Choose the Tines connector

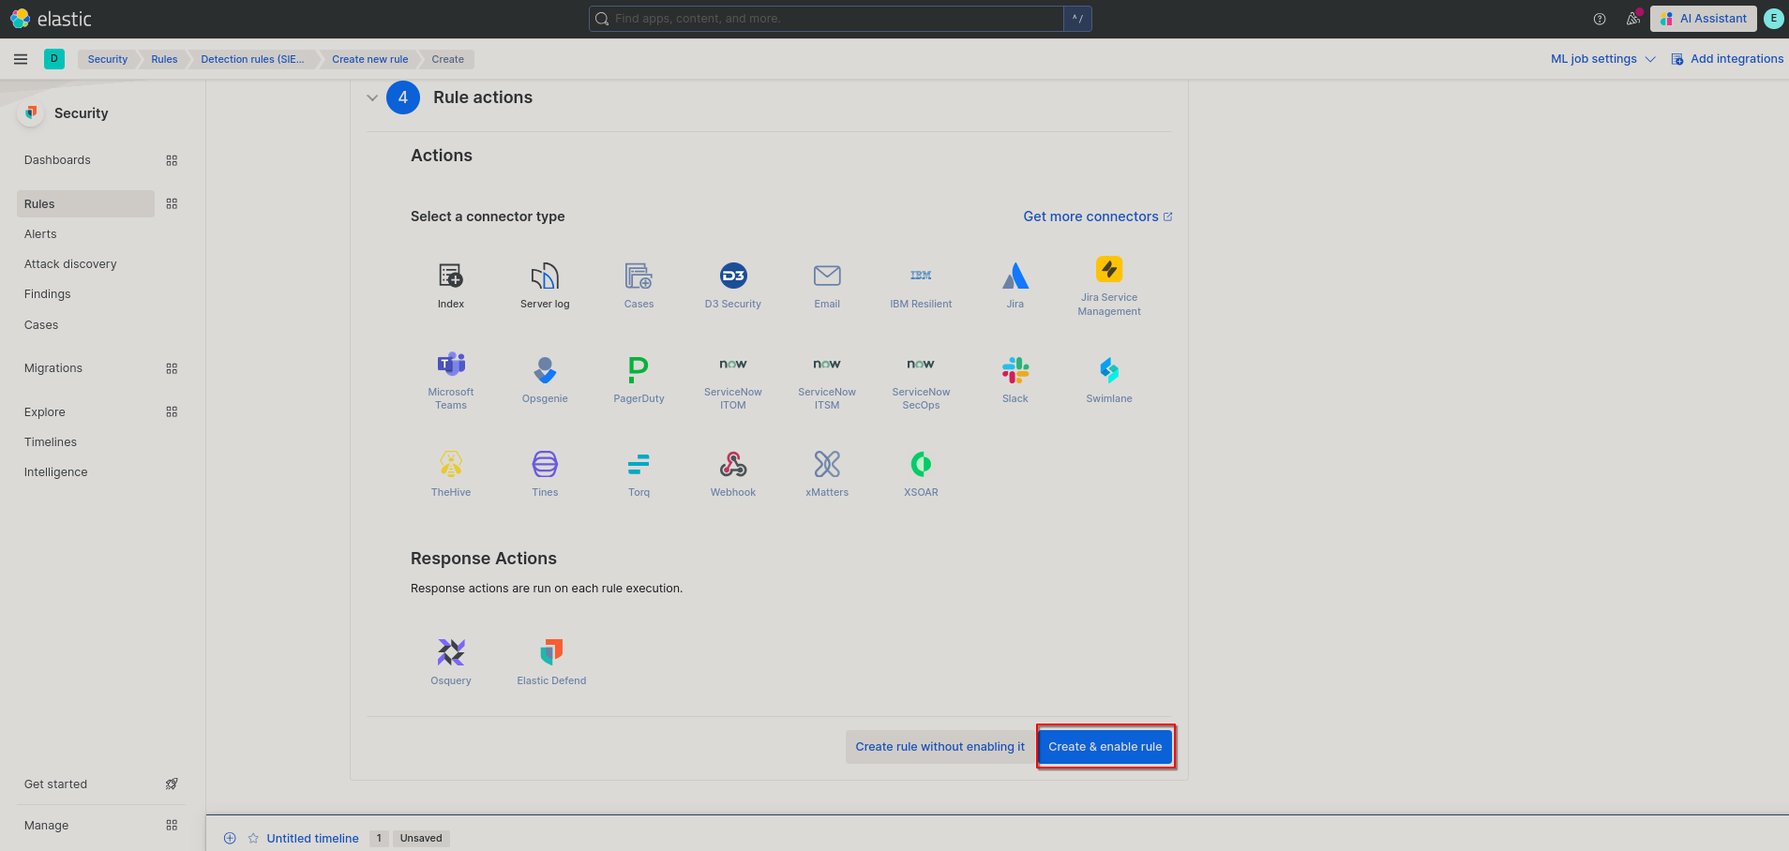tap(545, 473)
